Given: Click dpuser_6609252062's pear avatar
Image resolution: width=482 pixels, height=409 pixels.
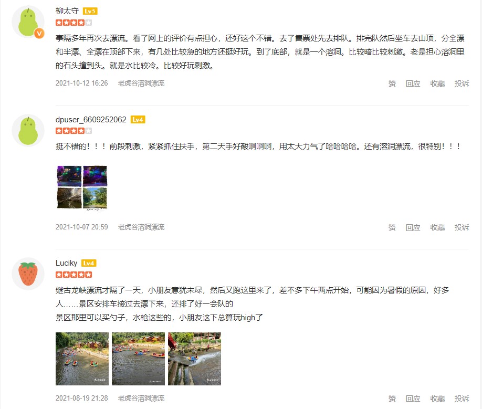Looking at the screenshot, I should tap(28, 131).
